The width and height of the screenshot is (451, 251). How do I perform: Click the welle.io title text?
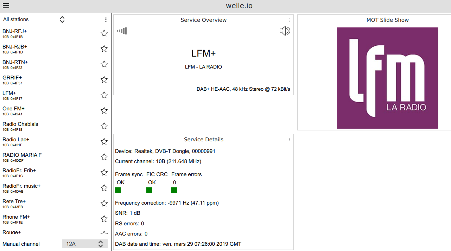tap(239, 6)
